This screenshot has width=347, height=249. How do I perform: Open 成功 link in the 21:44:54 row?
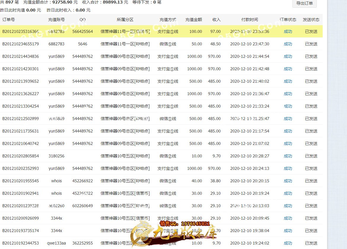pos(288,56)
